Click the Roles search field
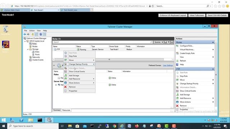Viewport: 230px width, 129px height. pyautogui.click(x=103, y=42)
